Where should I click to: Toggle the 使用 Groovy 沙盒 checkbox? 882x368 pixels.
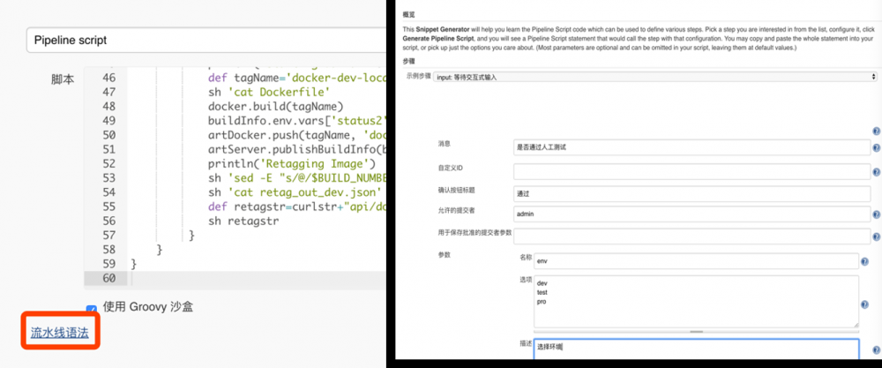point(92,308)
